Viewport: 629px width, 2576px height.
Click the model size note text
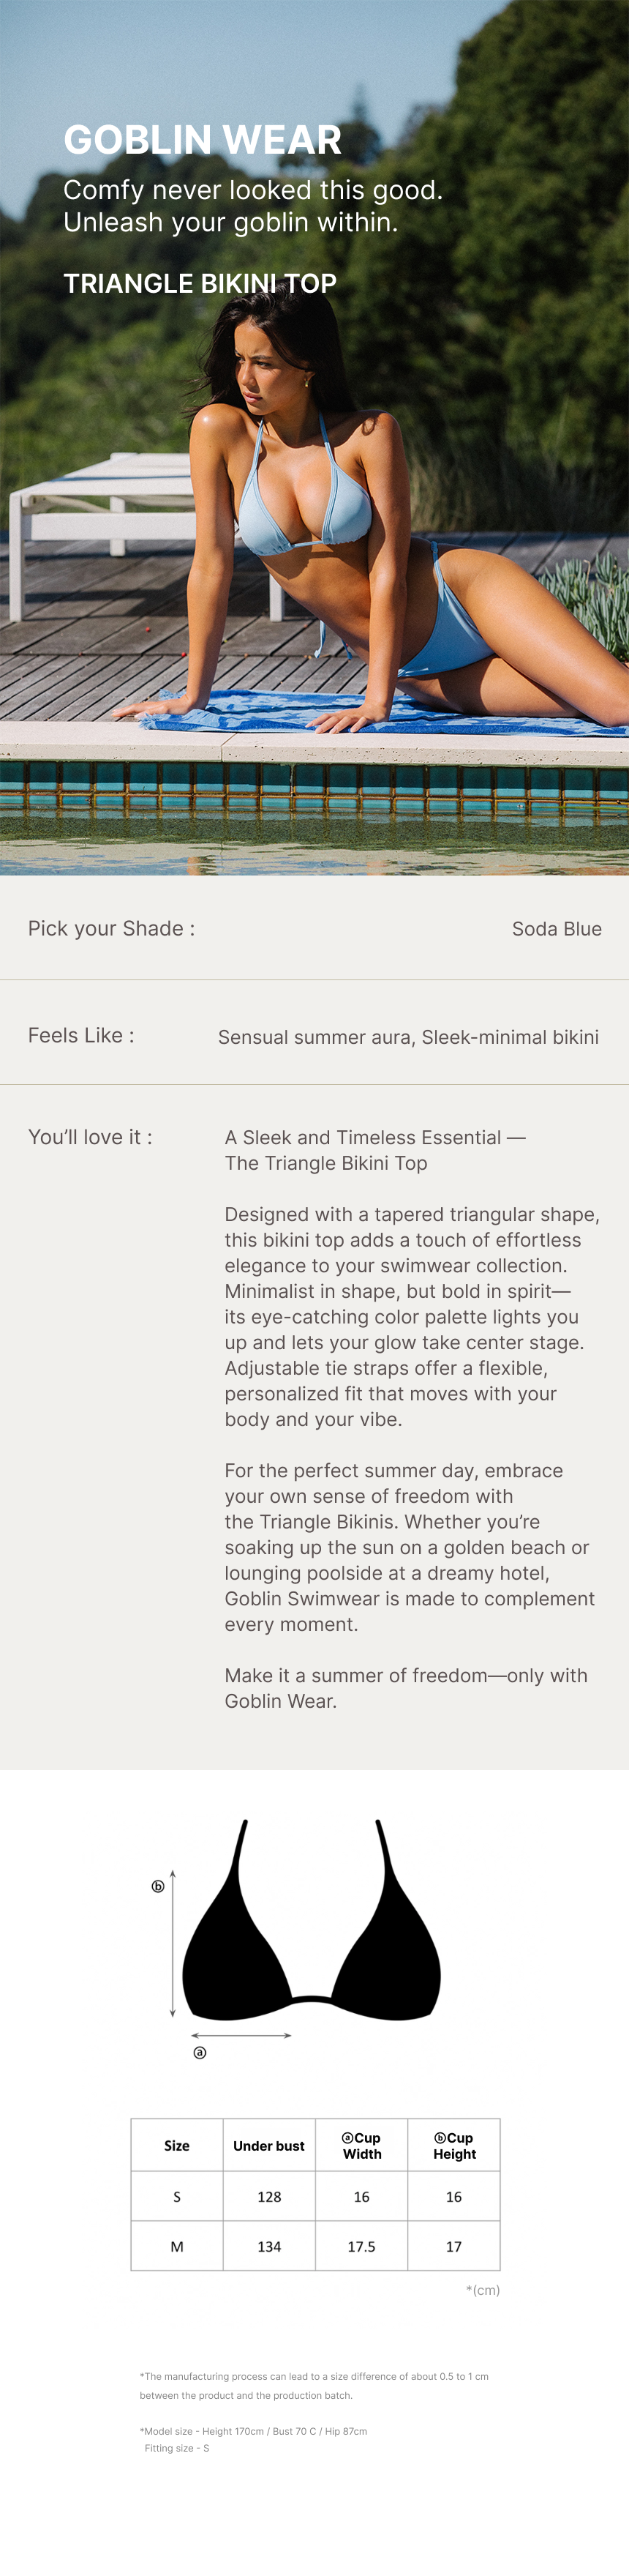click(254, 2431)
